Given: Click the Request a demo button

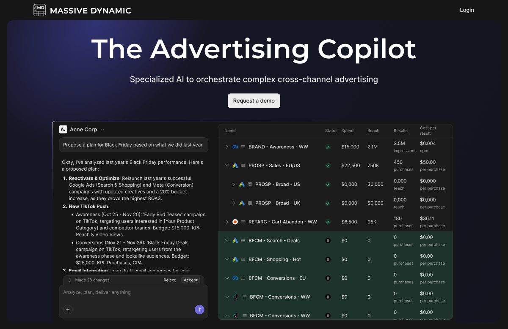Looking at the screenshot, I should (x=254, y=101).
